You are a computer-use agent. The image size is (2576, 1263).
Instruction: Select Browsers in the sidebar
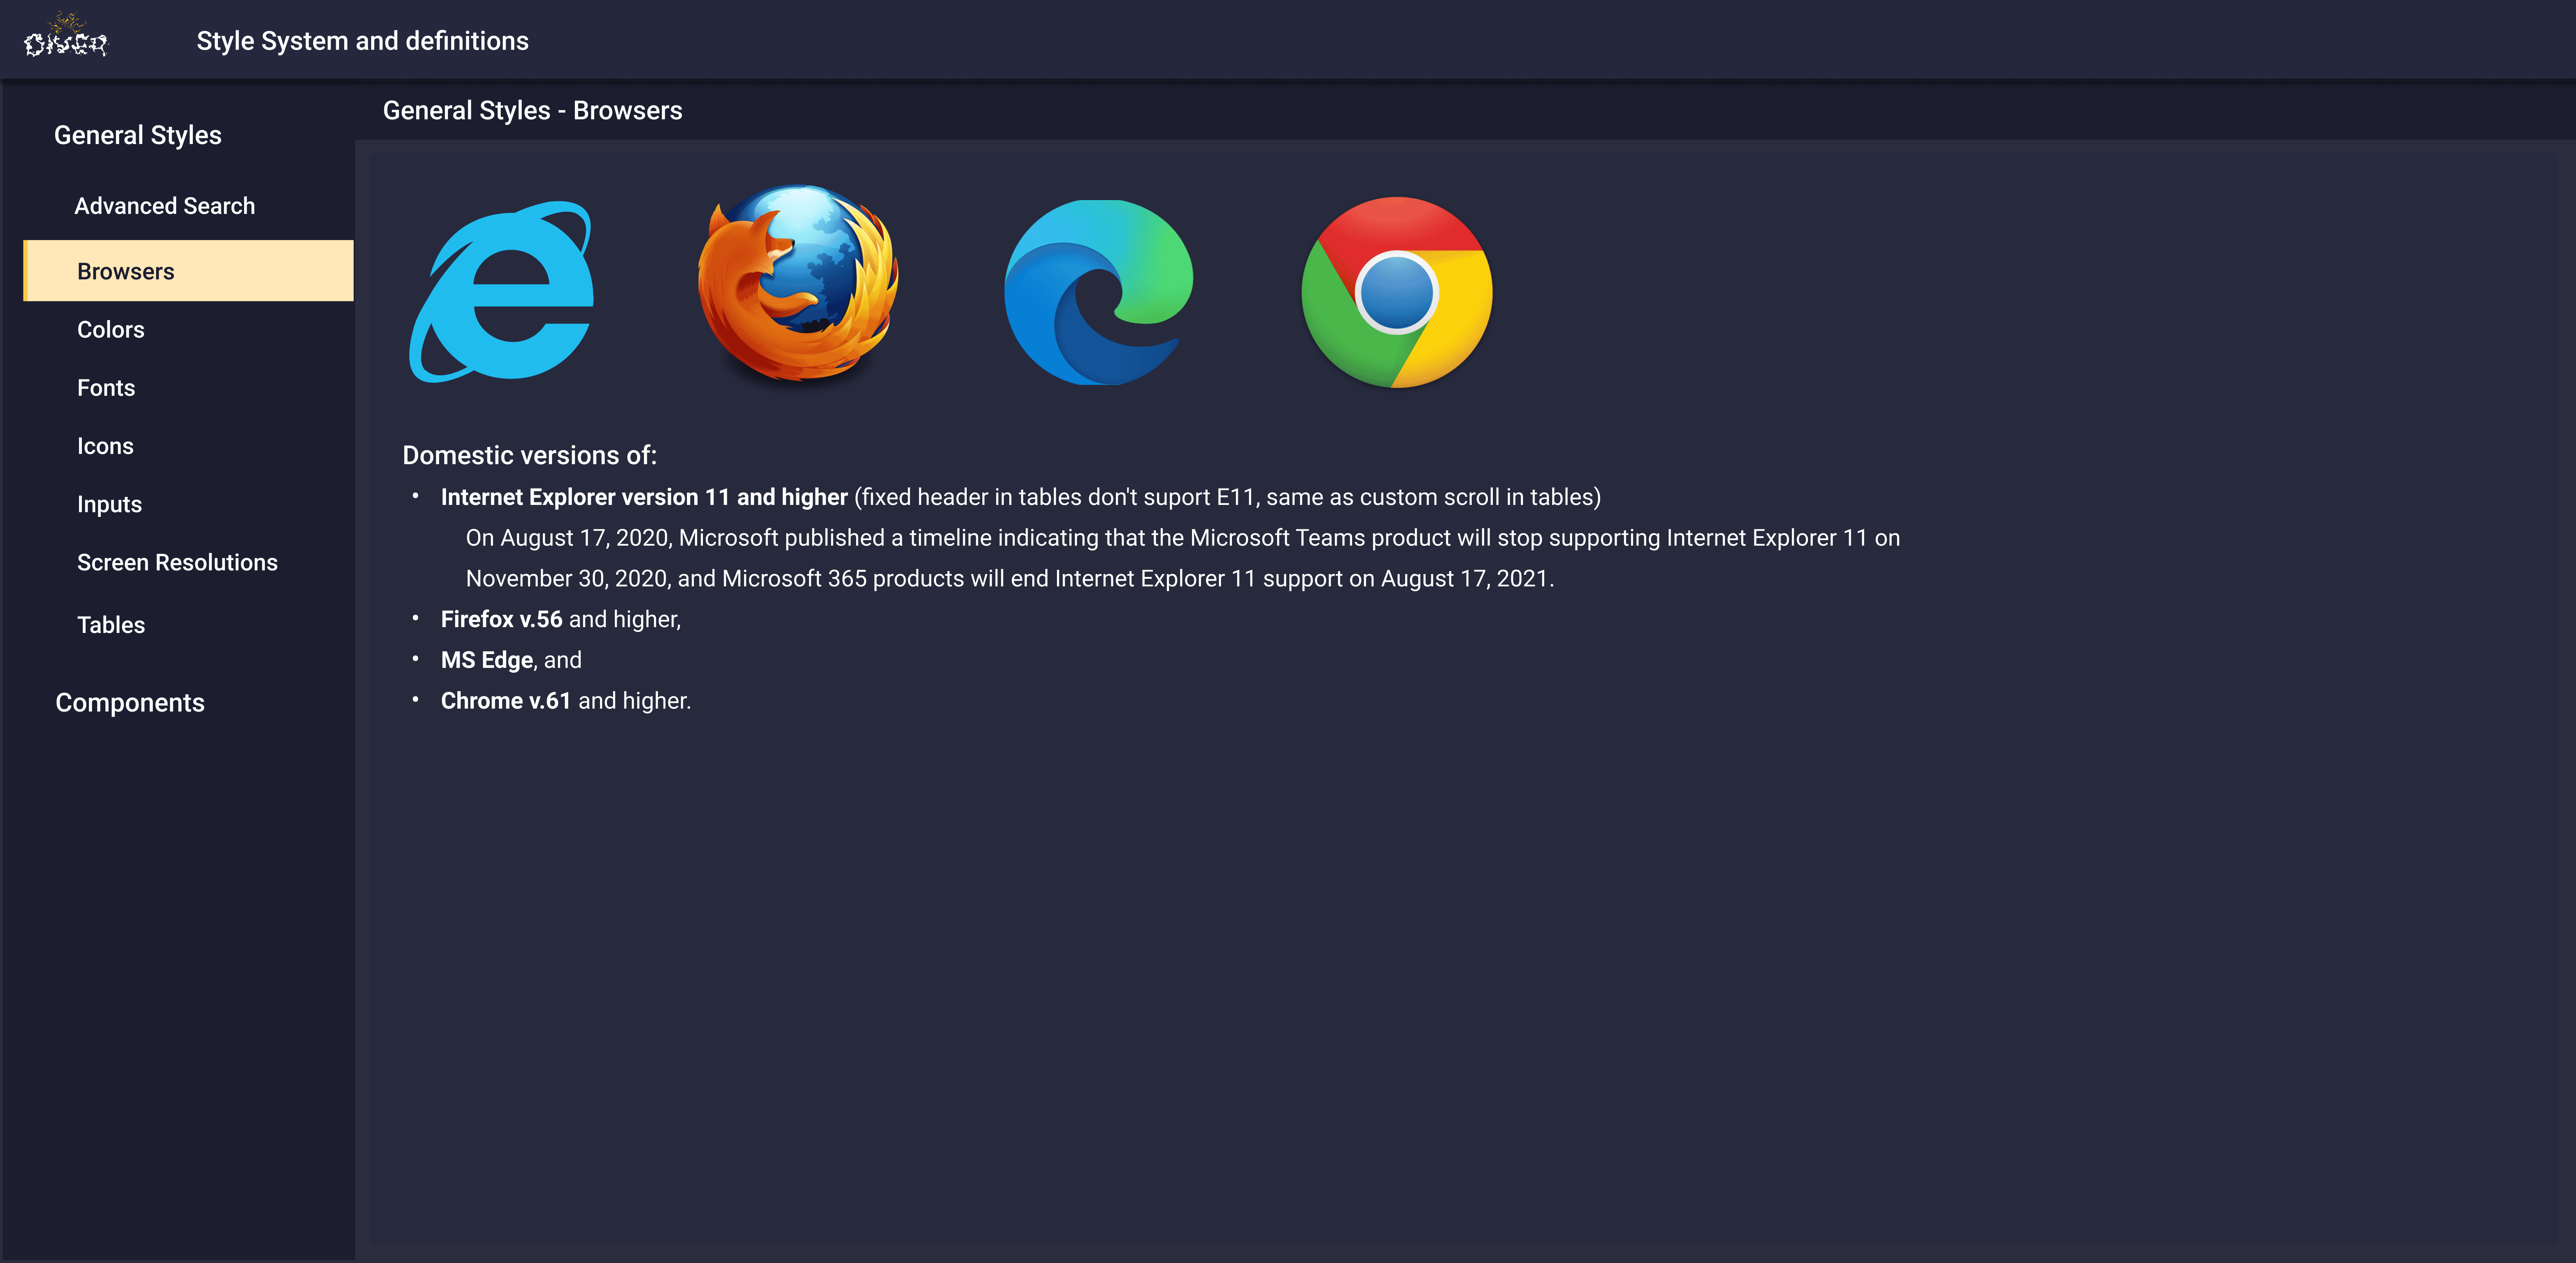[x=126, y=271]
